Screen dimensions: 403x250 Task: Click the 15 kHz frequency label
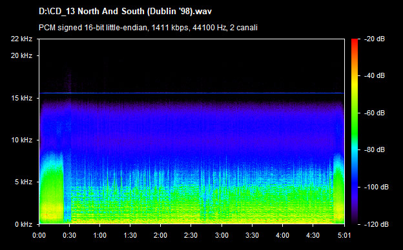(x=21, y=98)
